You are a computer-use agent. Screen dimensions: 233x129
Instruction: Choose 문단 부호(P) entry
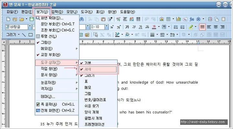click(x=56, y=24)
